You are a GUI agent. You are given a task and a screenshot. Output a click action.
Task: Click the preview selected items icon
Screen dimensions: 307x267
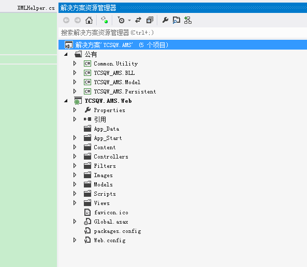click(176, 20)
